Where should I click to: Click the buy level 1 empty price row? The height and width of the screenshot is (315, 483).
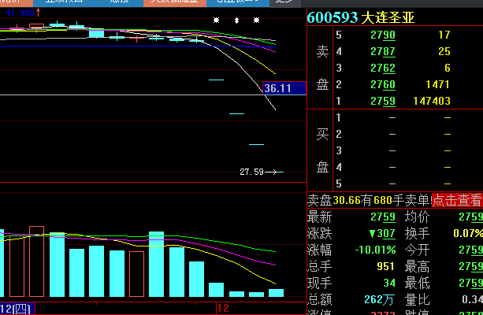[x=392, y=117]
